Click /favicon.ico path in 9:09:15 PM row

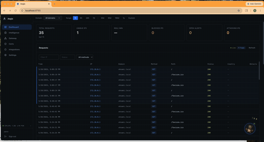(x=177, y=96)
